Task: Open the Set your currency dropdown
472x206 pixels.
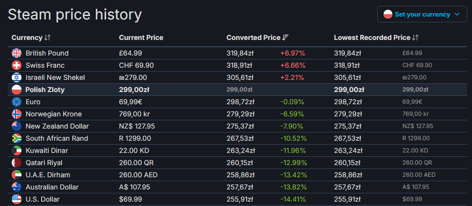Action: [x=422, y=15]
